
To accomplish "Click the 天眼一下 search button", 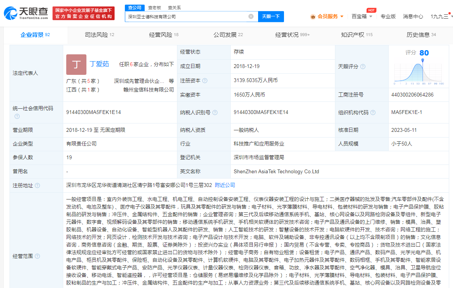I will pyautogui.click(x=271, y=16).
